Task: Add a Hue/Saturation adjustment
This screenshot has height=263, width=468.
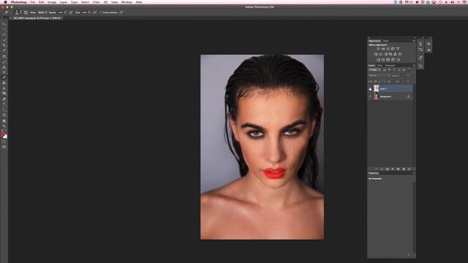Action: coord(376,54)
